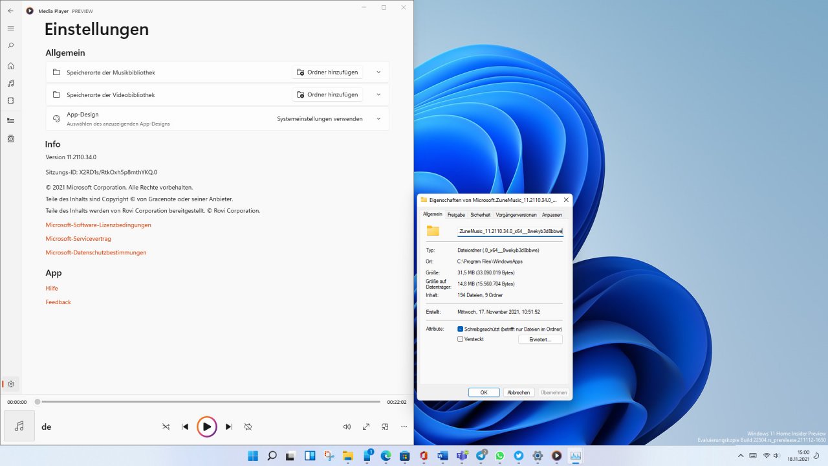Toggle the Schreibgeschützt checkbox
The height and width of the screenshot is (466, 828).
pyautogui.click(x=461, y=329)
